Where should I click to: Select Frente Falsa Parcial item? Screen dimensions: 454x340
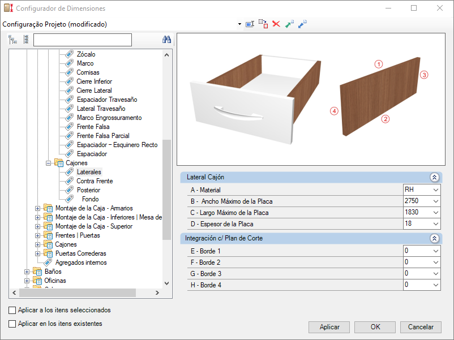point(103,136)
